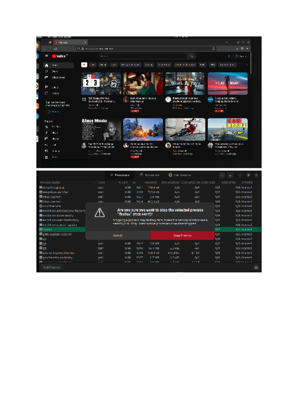Click the End Process button
The width and height of the screenshot is (297, 420).
tap(51, 267)
